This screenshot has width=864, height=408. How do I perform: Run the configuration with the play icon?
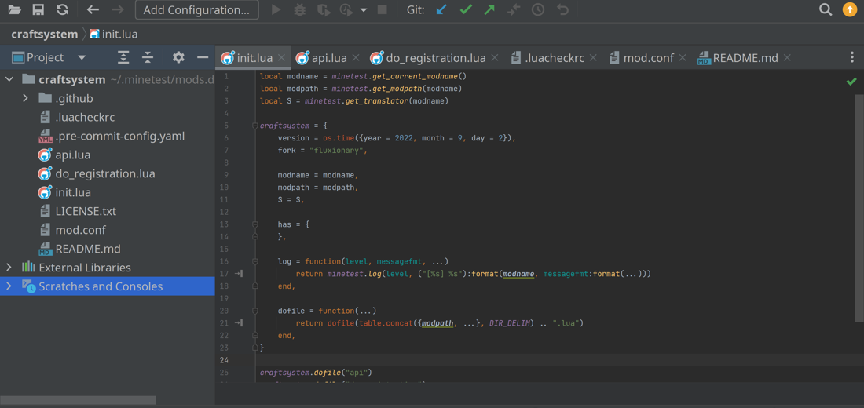[276, 9]
